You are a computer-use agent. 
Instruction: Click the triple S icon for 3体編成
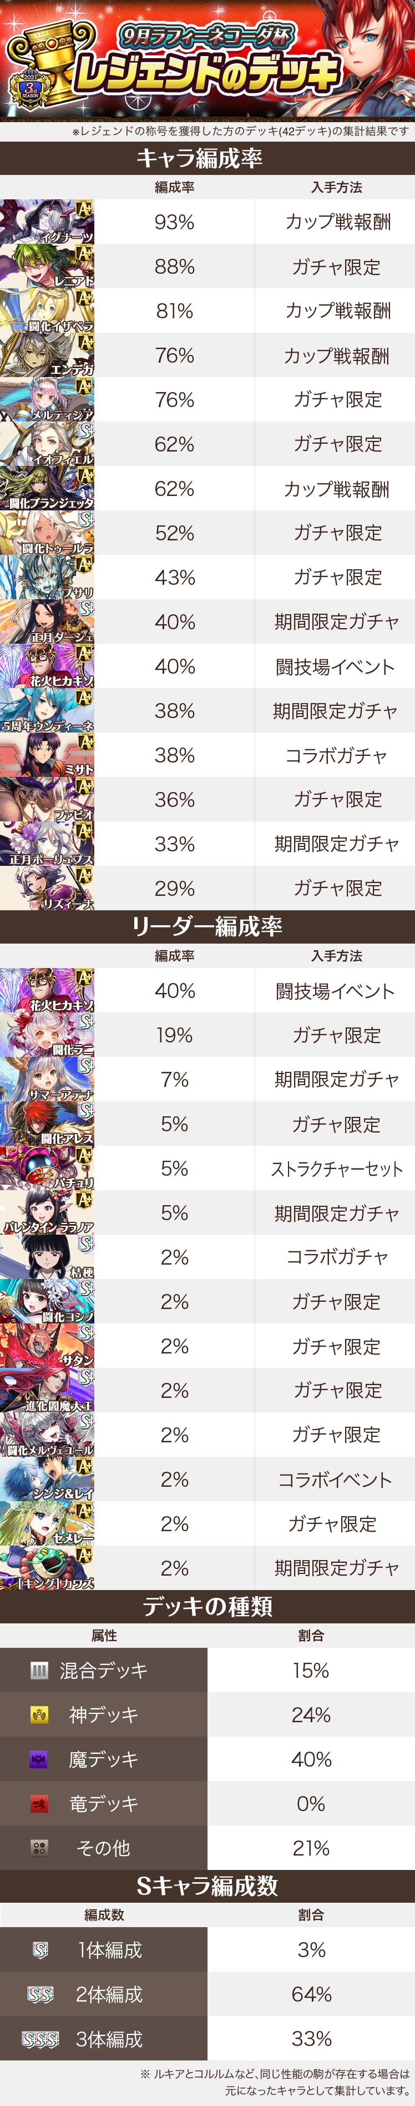[x=40, y=2039]
